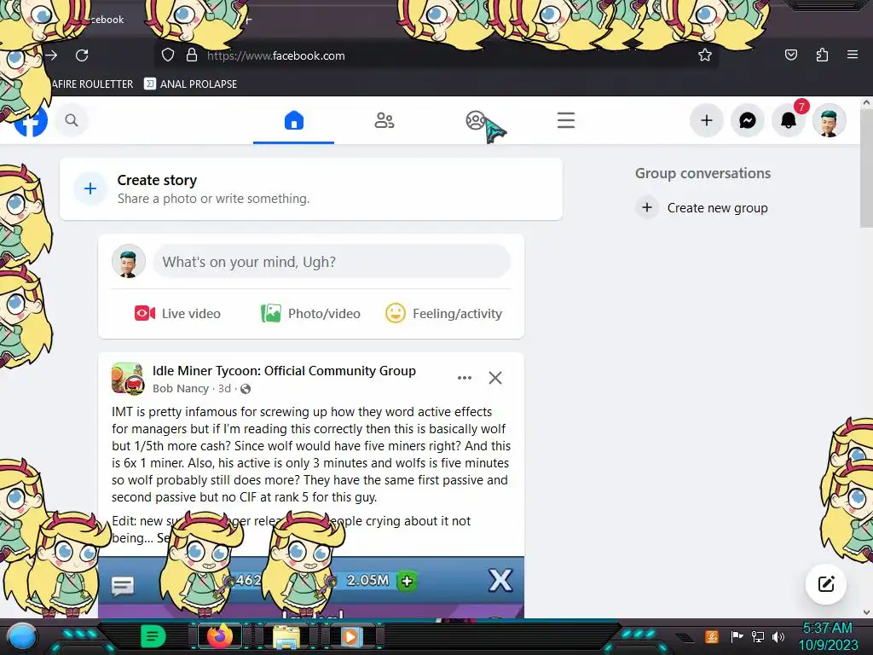Open the media player on taskbar
This screenshot has width=873, height=655.
350,636
